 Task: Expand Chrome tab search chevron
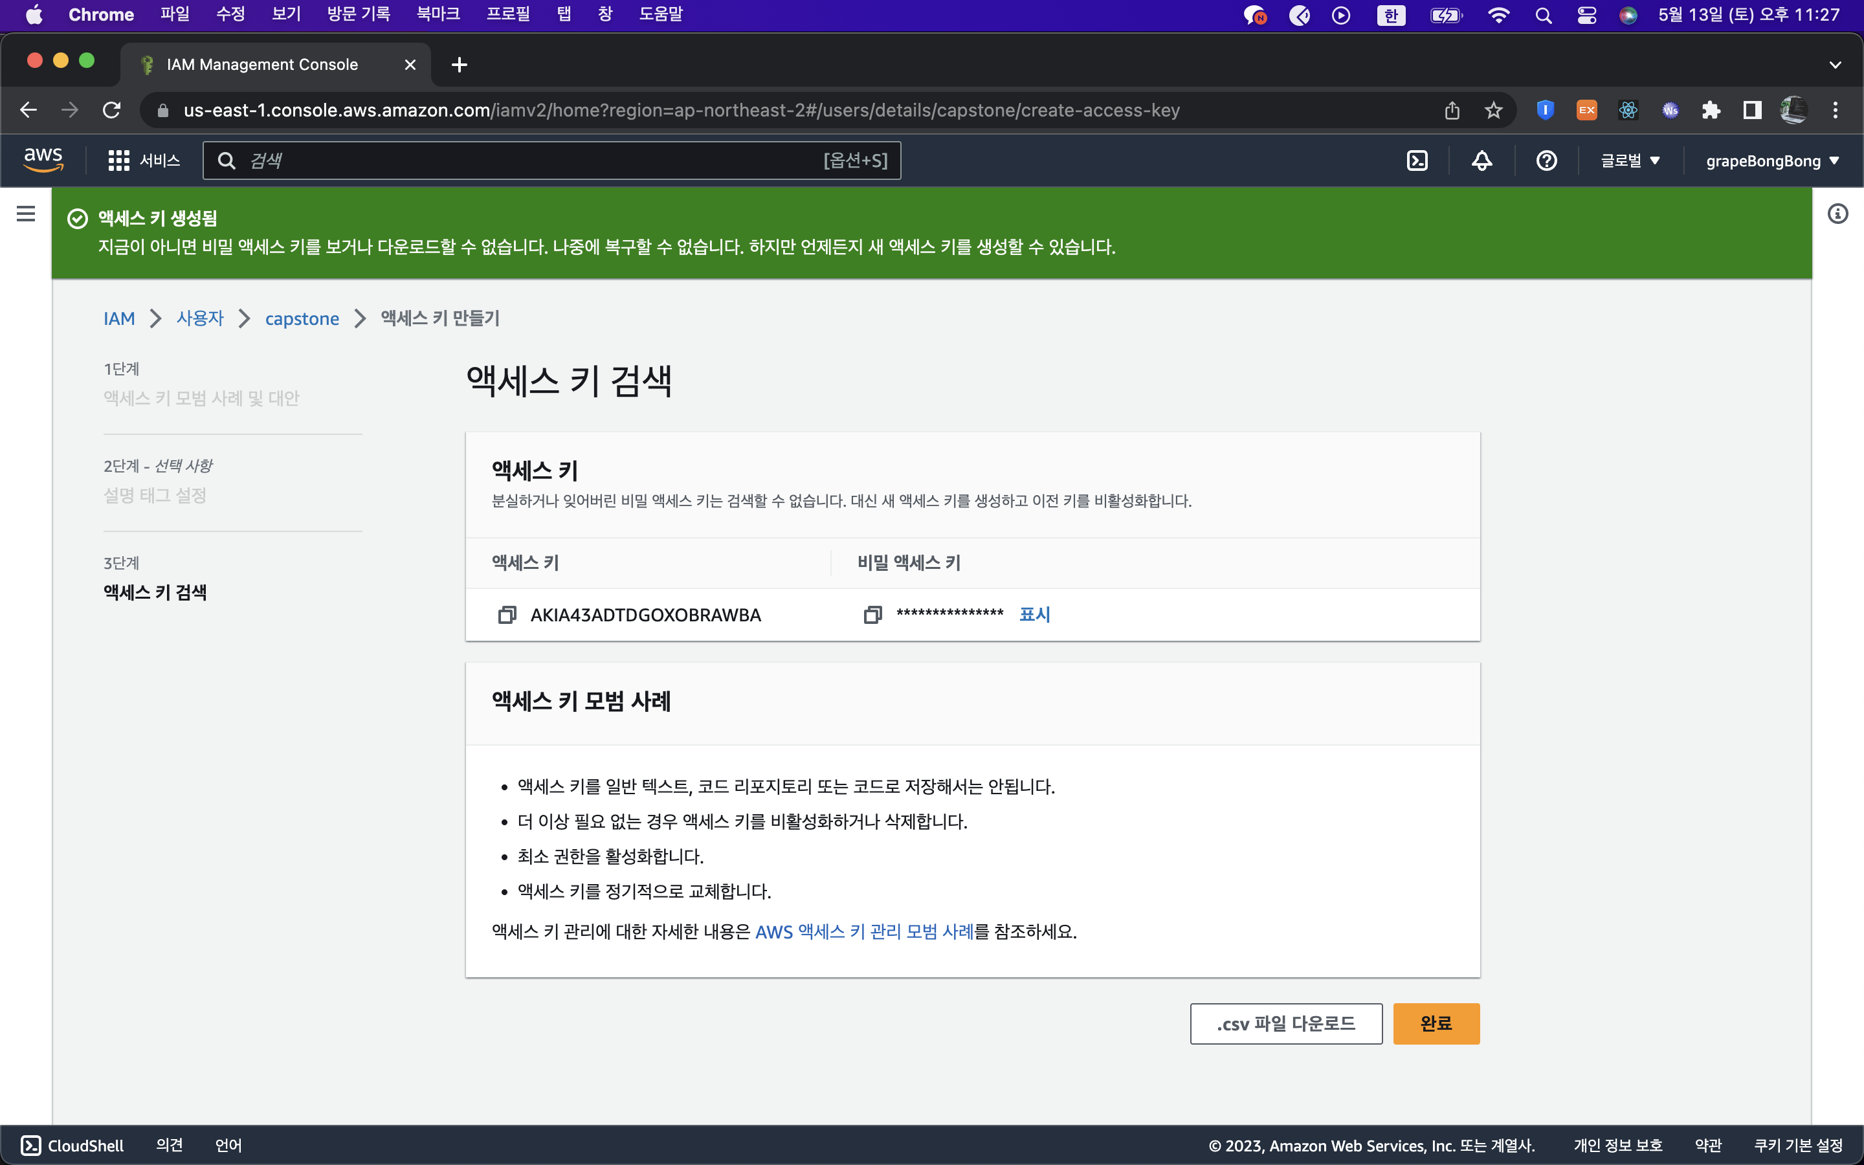(x=1835, y=65)
